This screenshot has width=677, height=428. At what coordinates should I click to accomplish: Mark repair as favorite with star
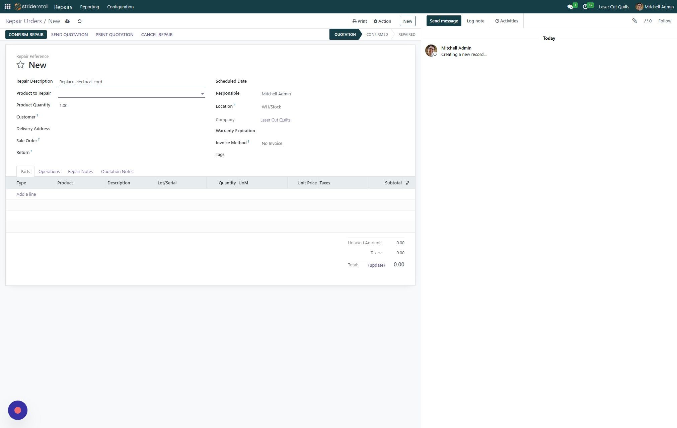click(20, 65)
